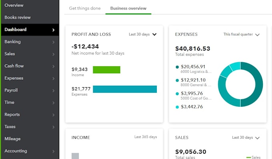Click the Sales chart legend entry
272x159 pixels.
254,157
